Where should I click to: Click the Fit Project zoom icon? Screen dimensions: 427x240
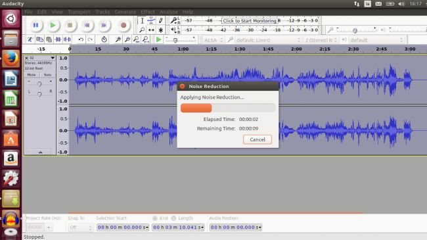[x=146, y=39]
